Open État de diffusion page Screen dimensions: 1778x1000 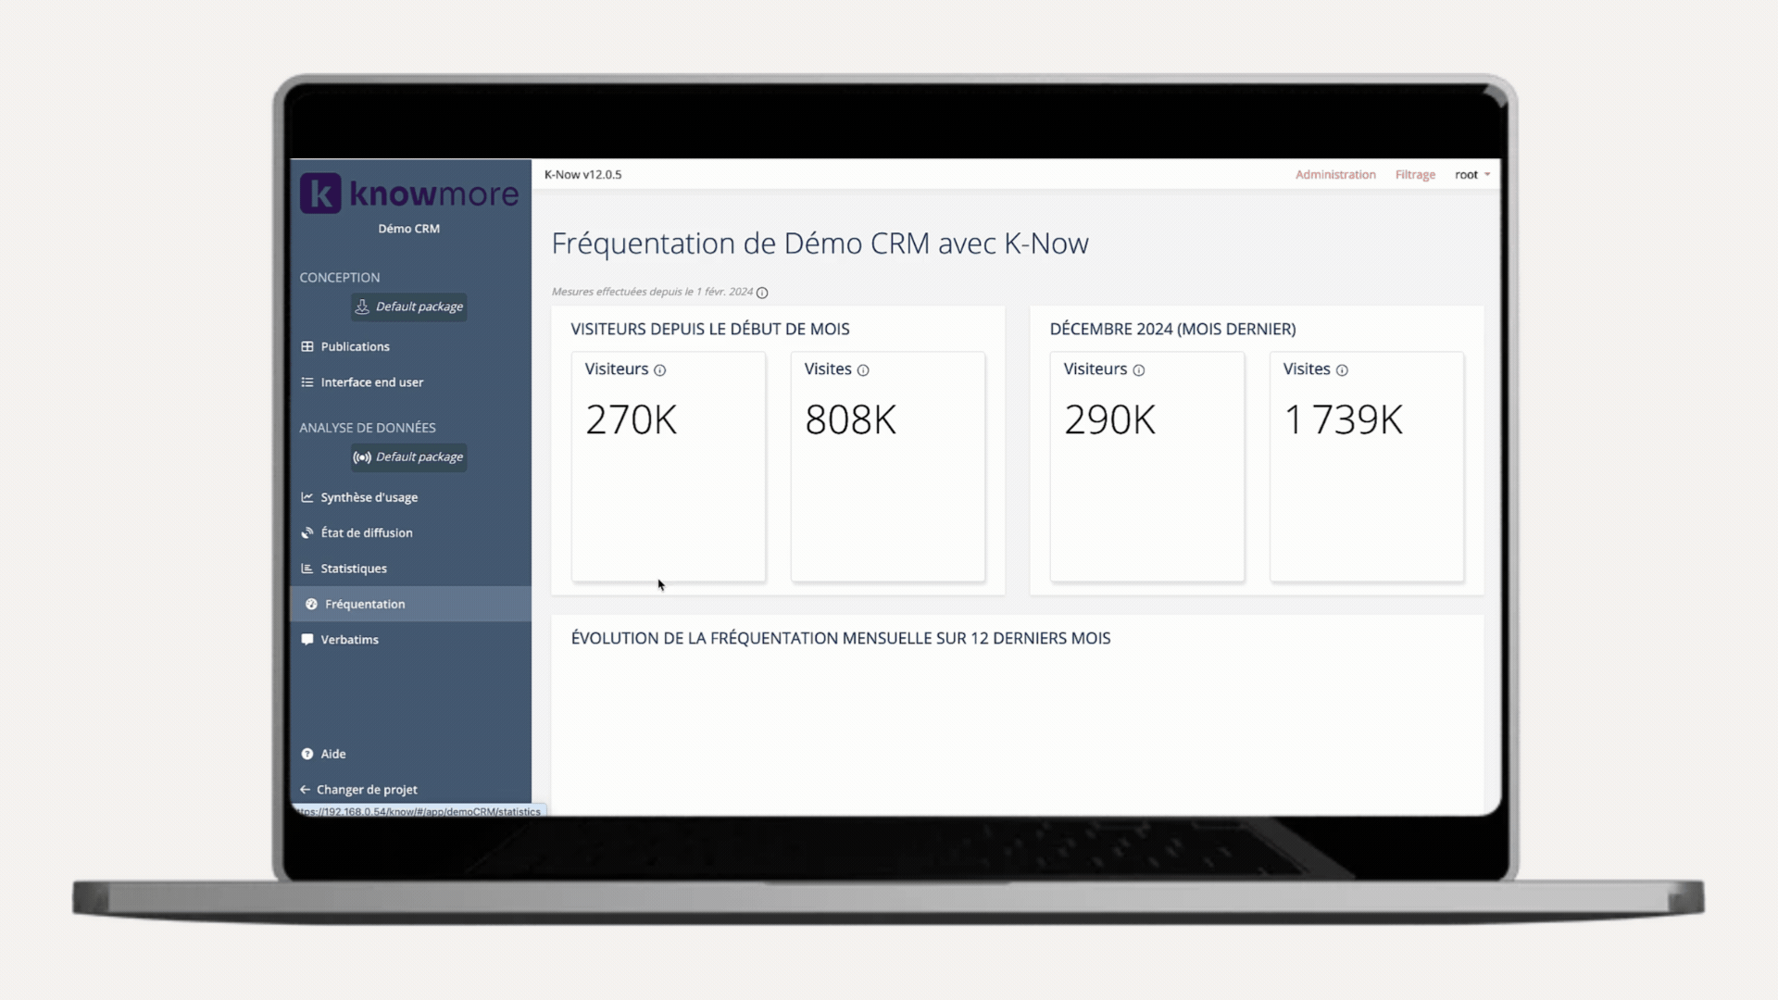point(410,533)
